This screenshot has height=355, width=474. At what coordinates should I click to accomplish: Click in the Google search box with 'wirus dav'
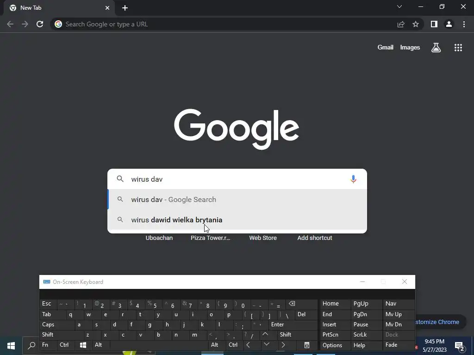tap(237, 179)
